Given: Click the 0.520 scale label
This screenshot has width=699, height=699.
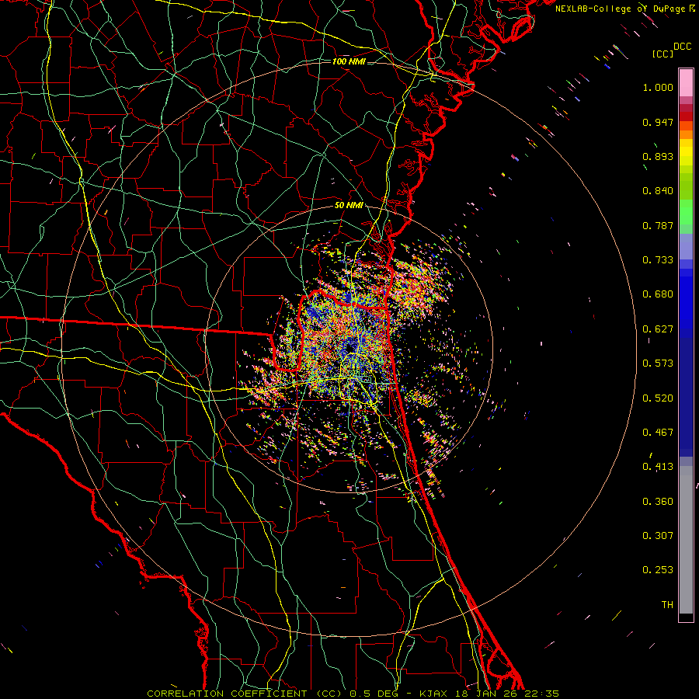Looking at the screenshot, I should (x=658, y=398).
